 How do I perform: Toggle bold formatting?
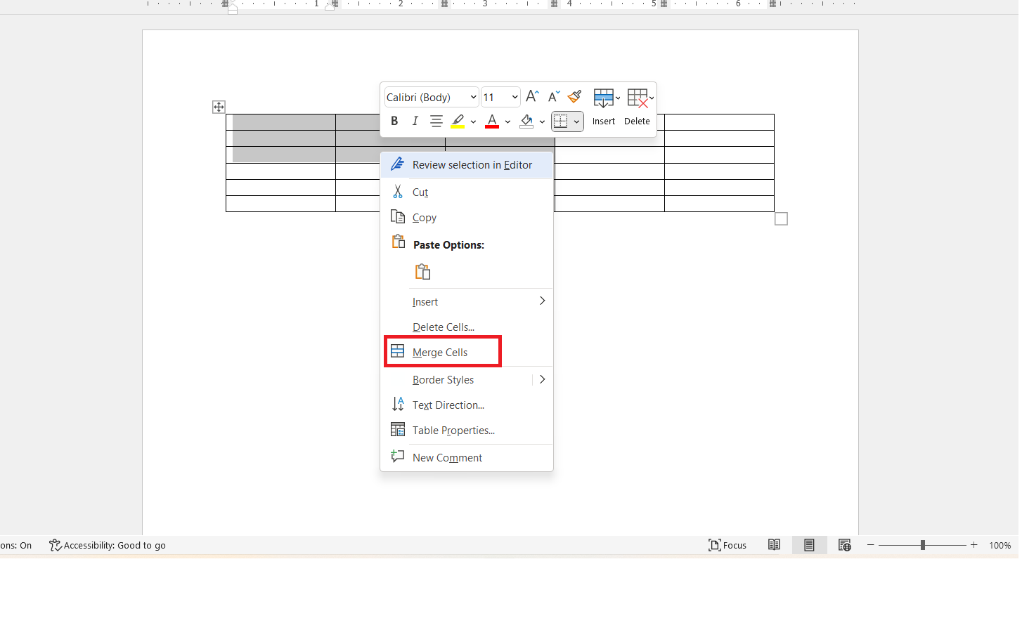click(x=394, y=121)
